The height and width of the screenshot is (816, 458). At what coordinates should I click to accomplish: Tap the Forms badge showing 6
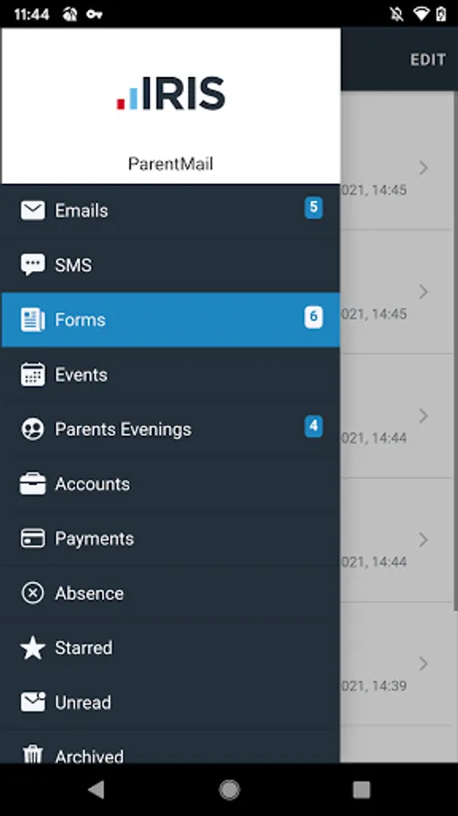click(314, 317)
